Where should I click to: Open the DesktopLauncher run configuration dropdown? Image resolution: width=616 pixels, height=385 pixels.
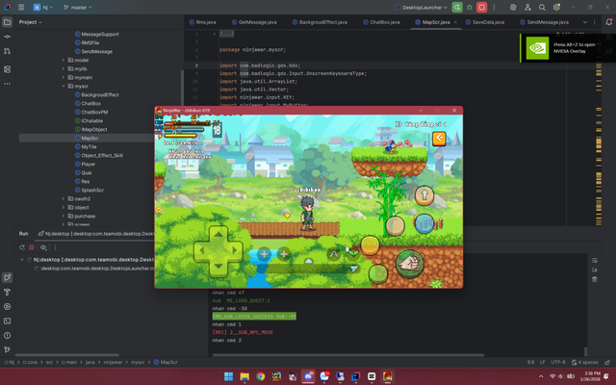(x=421, y=7)
